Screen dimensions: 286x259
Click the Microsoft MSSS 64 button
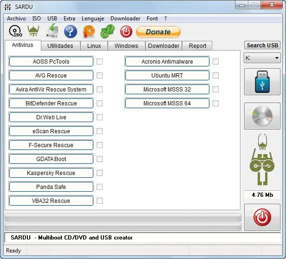pyautogui.click(x=167, y=103)
